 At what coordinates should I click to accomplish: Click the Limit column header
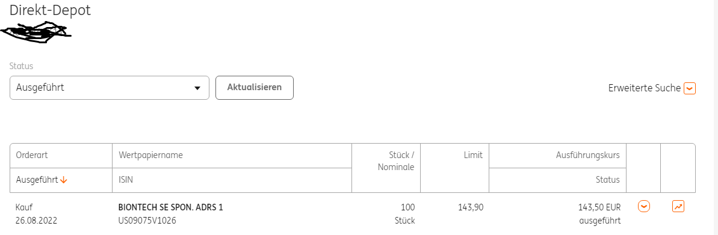point(473,156)
